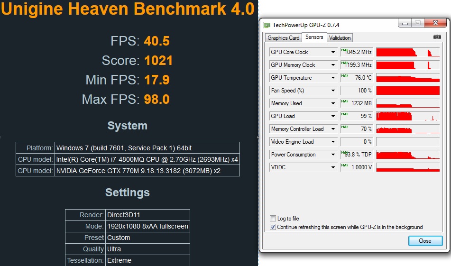The image size is (451, 266).
Task: Click the Render cell Direct3D11
Action: (147, 215)
